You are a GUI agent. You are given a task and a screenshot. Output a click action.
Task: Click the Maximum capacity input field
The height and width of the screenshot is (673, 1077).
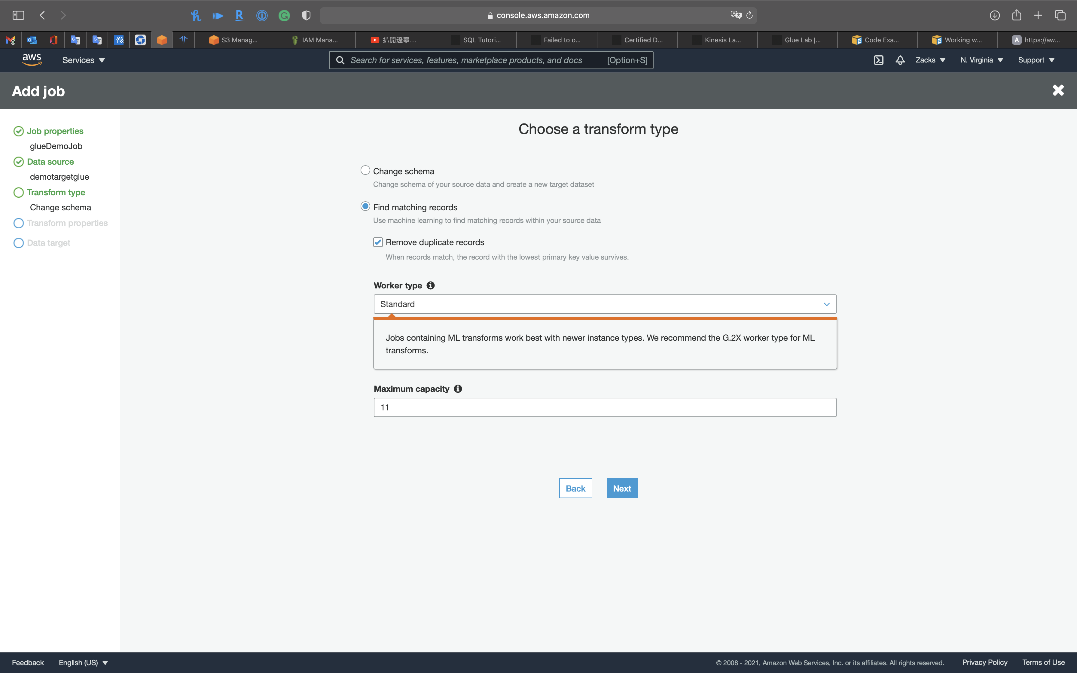point(604,407)
